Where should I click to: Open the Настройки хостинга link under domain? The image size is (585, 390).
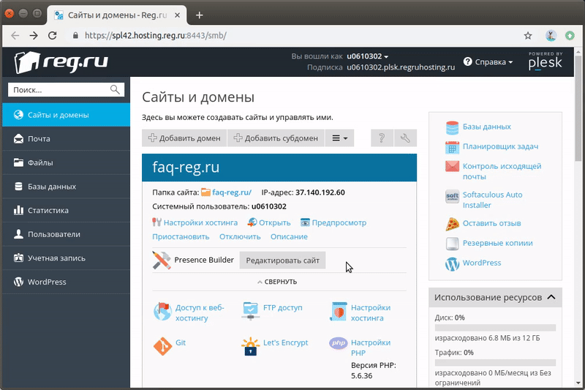click(200, 222)
